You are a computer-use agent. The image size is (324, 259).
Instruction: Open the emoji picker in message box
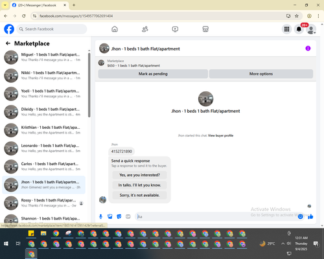pos(301,216)
